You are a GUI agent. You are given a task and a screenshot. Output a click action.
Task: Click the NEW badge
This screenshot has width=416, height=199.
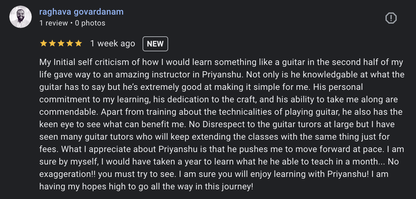[155, 44]
